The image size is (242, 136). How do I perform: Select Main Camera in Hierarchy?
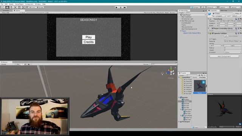click(x=186, y=17)
